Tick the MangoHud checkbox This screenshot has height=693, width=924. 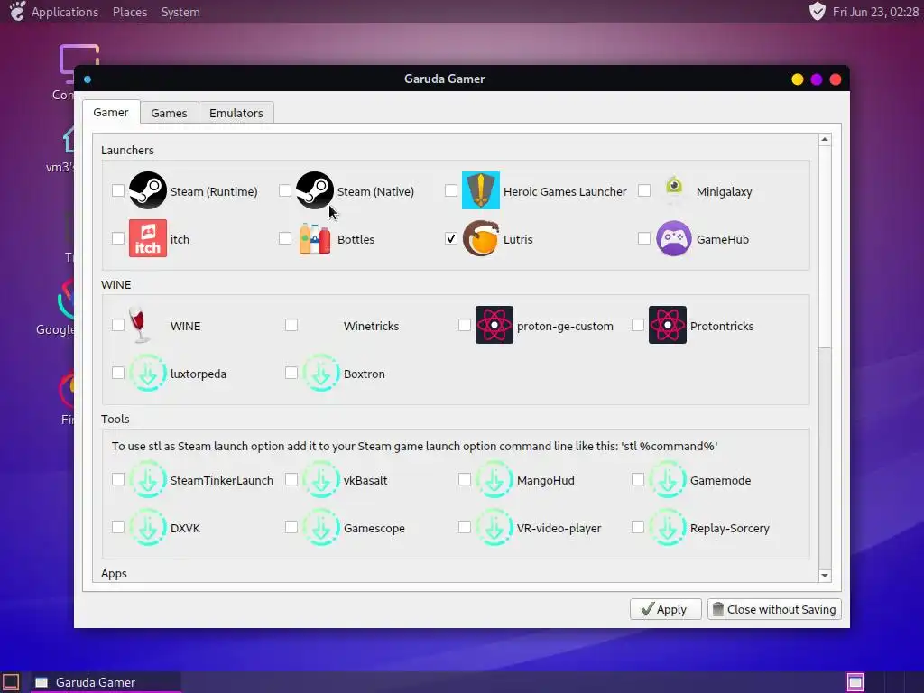465,479
